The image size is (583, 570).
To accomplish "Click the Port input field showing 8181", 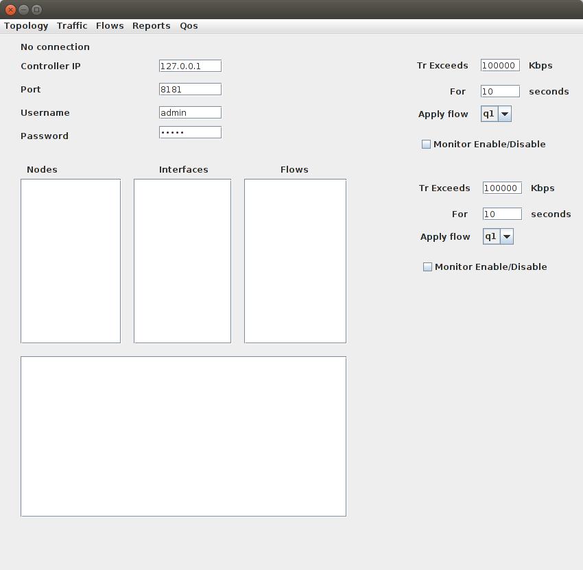I will click(190, 89).
